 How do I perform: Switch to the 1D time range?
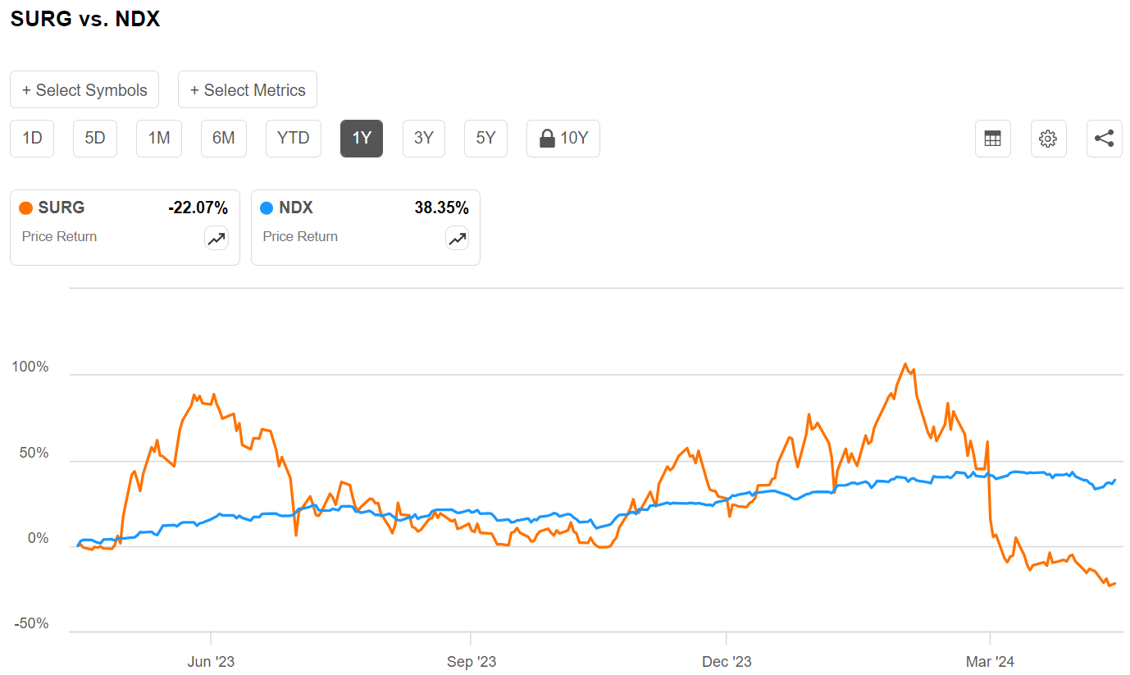pos(32,138)
